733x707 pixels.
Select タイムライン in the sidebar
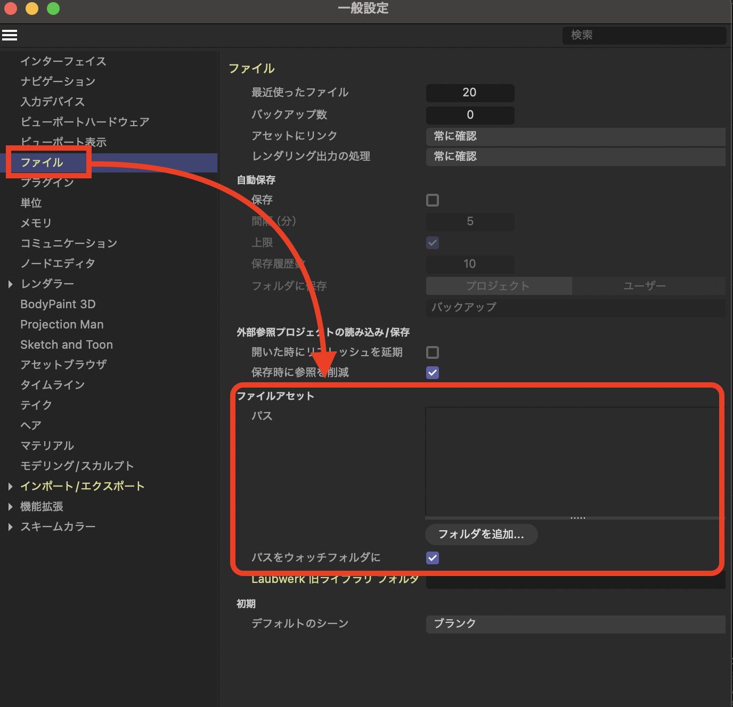click(53, 385)
